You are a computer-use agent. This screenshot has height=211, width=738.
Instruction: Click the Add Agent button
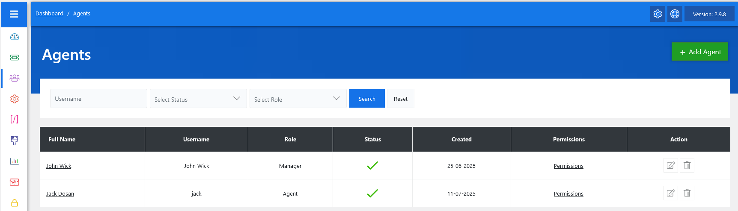[699, 52]
